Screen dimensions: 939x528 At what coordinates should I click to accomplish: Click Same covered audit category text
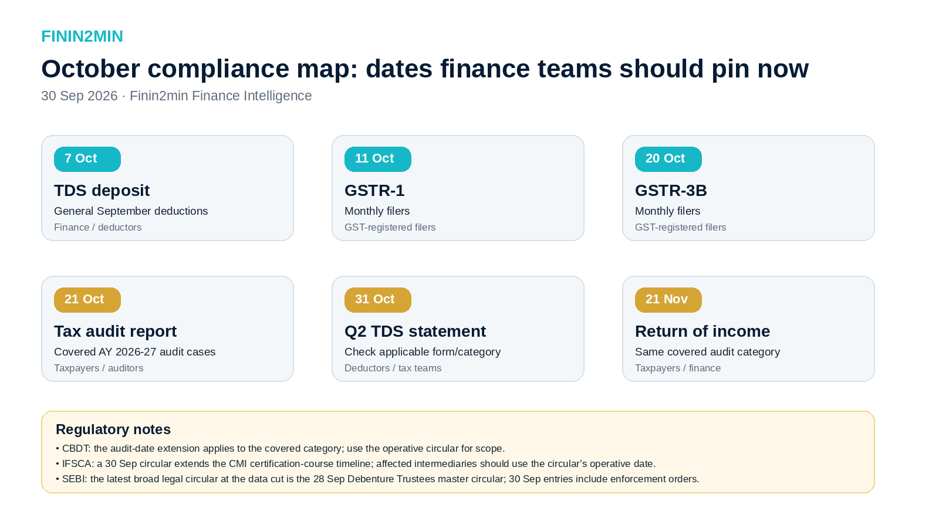point(707,352)
